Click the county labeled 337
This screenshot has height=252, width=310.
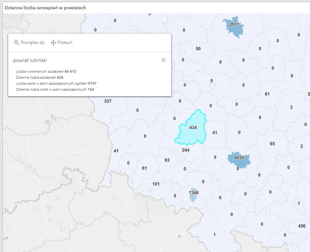tap(108, 101)
